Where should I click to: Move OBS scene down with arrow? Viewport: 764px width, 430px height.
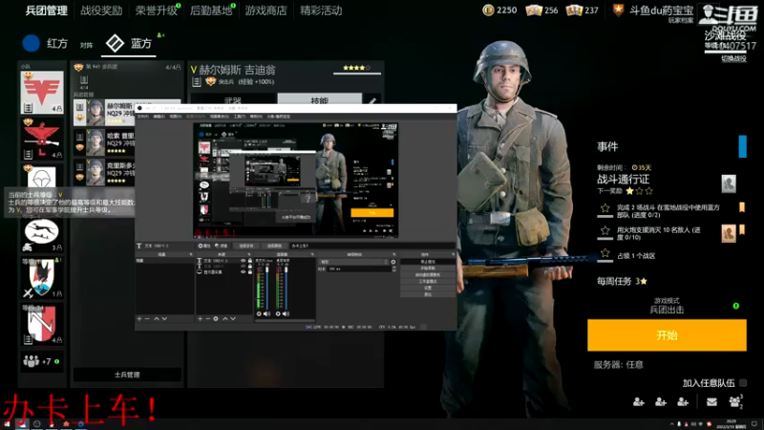tap(164, 318)
